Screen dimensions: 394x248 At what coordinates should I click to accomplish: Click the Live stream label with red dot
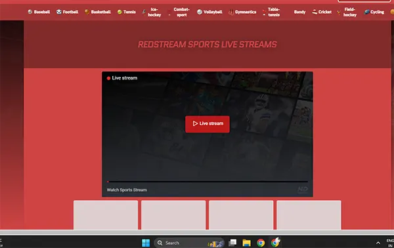pos(122,78)
